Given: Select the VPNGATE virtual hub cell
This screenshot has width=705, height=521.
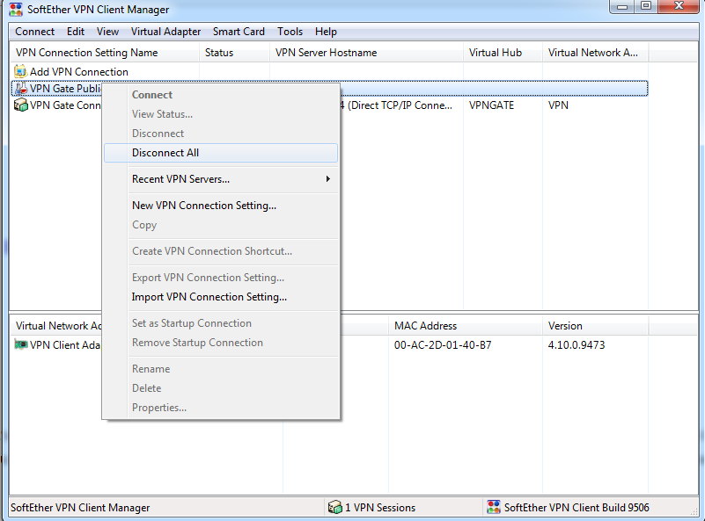Looking at the screenshot, I should 491,105.
